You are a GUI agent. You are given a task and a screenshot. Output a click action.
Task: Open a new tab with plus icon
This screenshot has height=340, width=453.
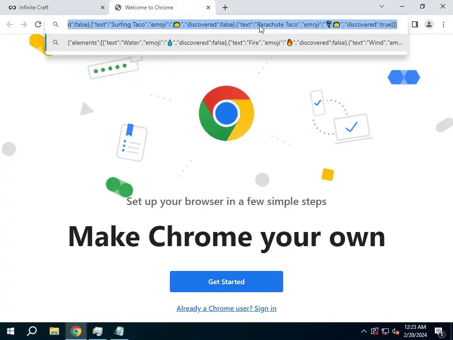[x=225, y=8]
